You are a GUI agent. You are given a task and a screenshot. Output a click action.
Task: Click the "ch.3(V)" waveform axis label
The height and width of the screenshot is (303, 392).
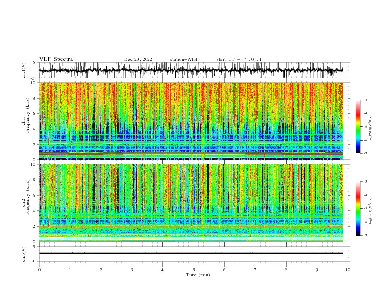click(24, 254)
